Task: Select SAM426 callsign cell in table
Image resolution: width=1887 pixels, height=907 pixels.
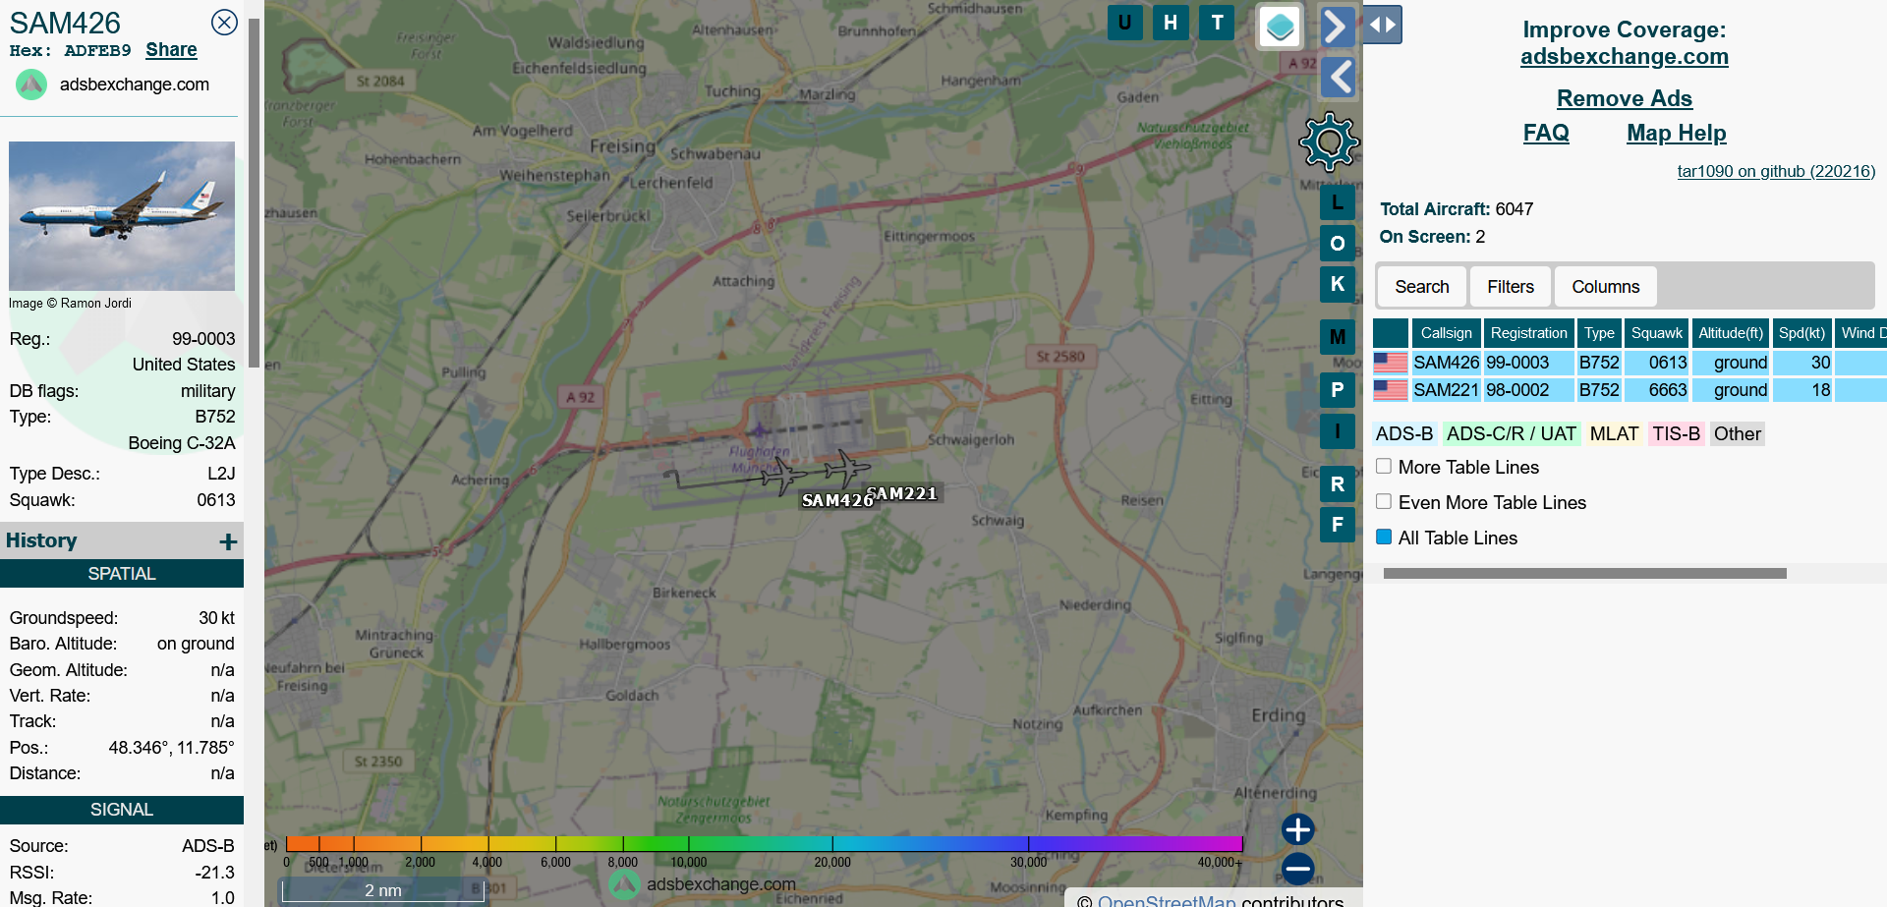Action: tap(1446, 363)
